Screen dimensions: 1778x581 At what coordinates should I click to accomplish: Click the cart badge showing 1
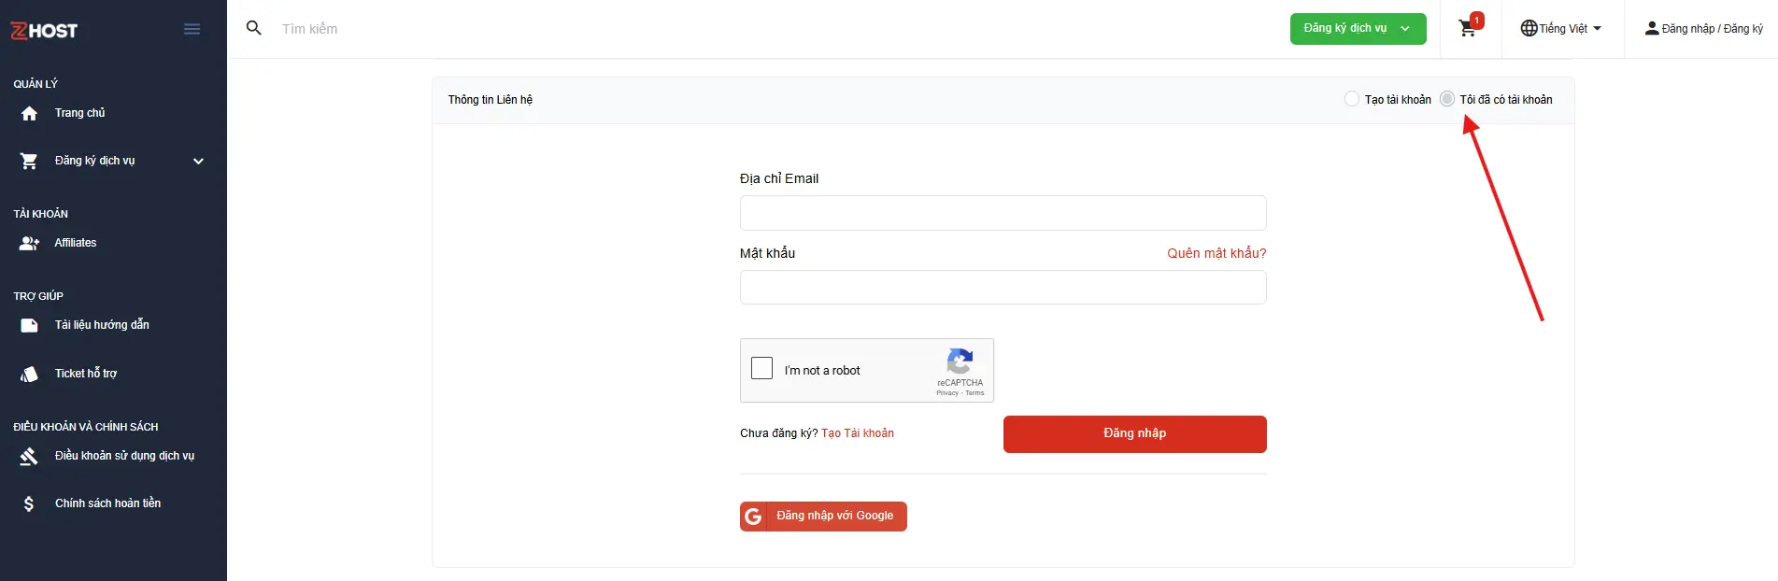click(1476, 21)
